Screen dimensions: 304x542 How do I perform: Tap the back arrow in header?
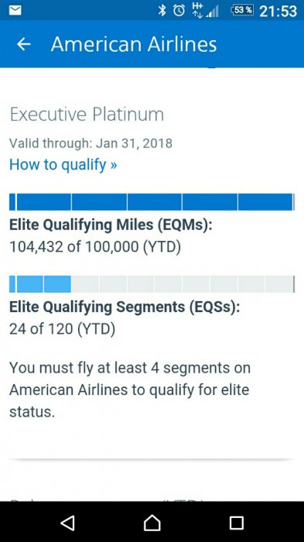click(24, 44)
